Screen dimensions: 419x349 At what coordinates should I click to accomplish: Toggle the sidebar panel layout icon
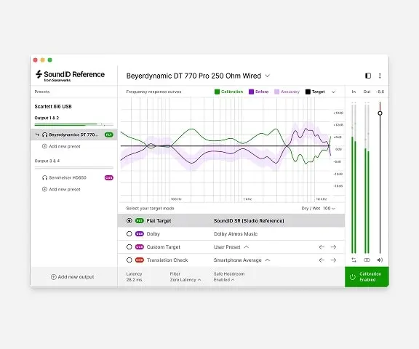click(368, 76)
